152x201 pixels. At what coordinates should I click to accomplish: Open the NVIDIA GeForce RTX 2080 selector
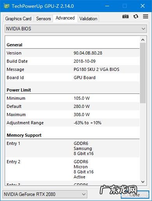point(45,194)
